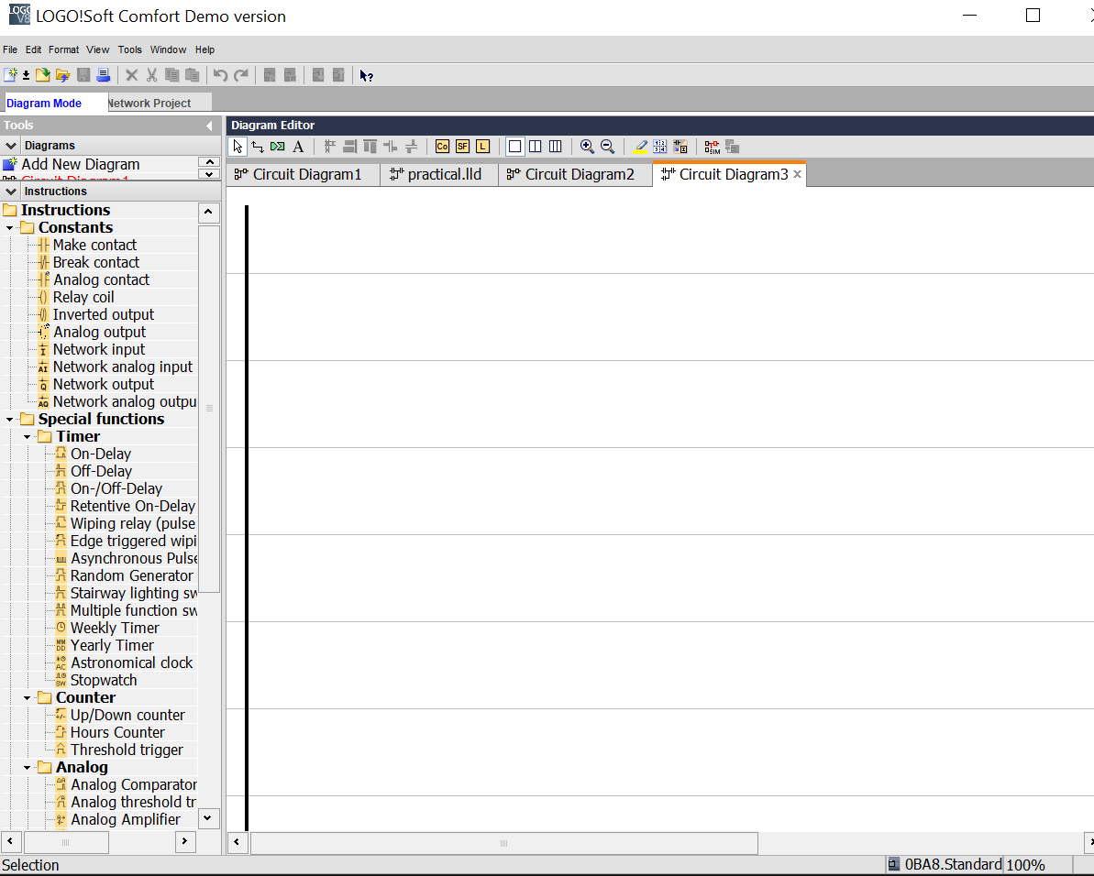
Task: Click the Zoom in magnifier
Action: 587,147
